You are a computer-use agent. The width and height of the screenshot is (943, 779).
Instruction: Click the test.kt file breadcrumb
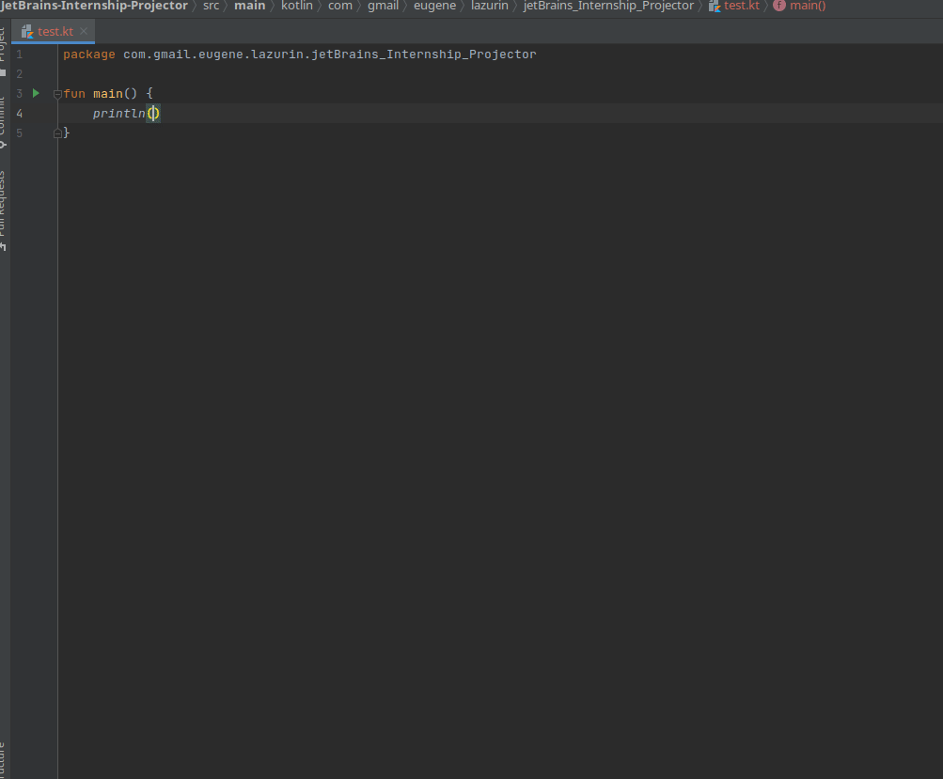click(734, 6)
